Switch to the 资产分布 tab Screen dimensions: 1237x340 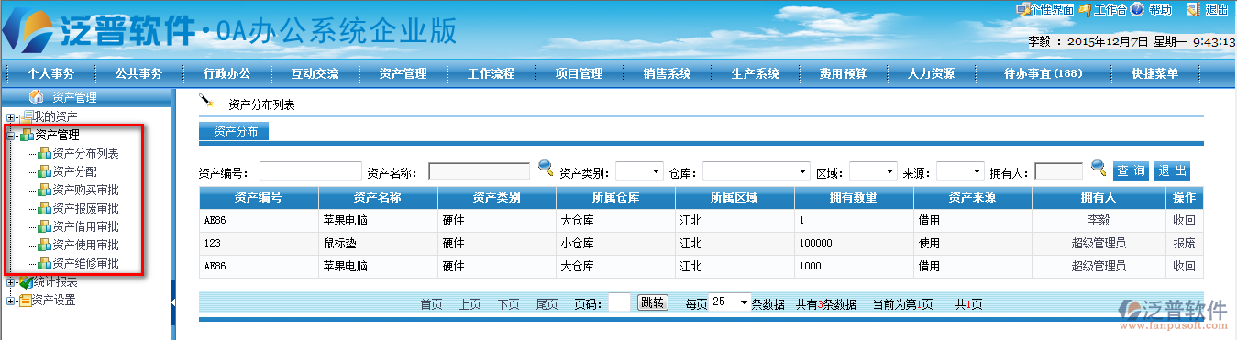coord(235,132)
